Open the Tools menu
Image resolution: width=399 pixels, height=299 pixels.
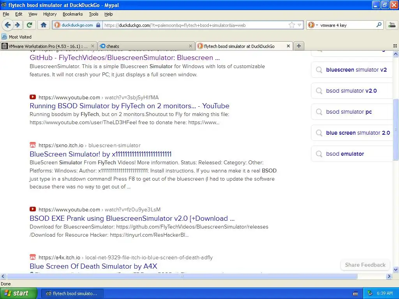point(94,14)
